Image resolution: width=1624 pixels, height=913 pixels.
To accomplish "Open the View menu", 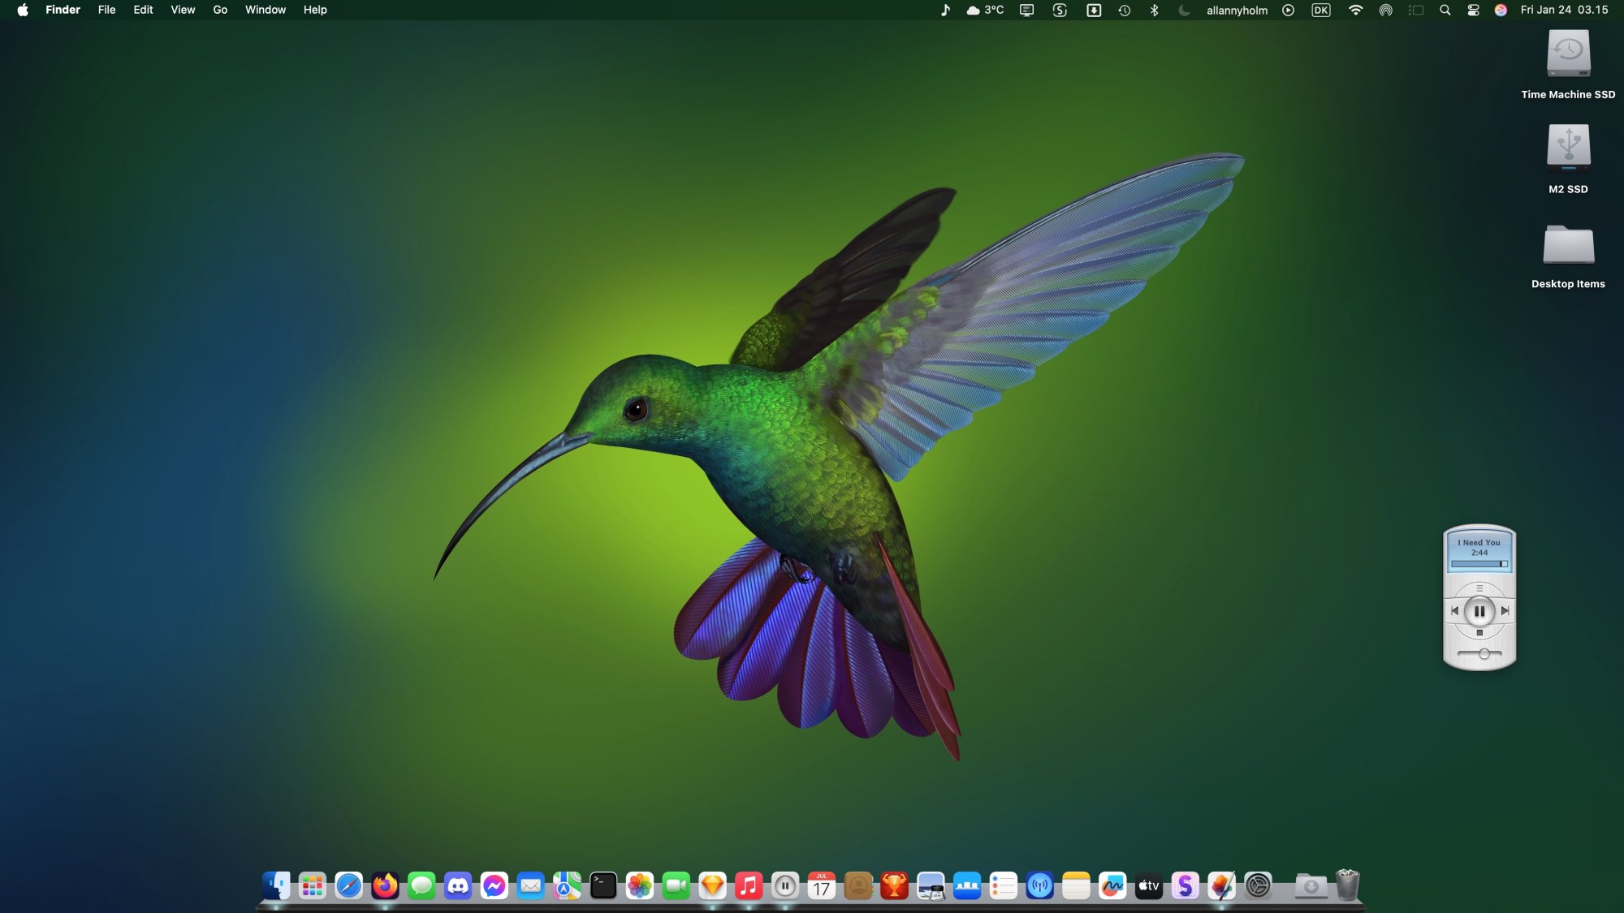I will pyautogui.click(x=182, y=10).
